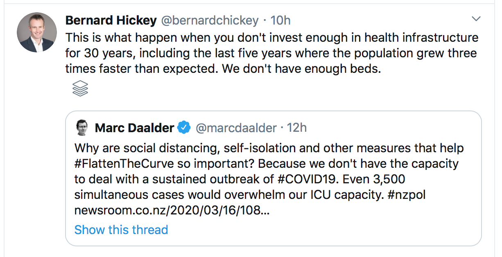Expand the tweet options chevron

(476, 19)
